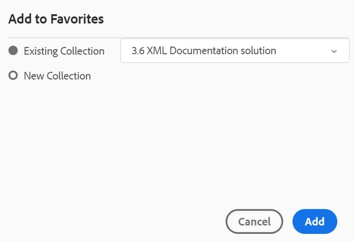Click the hollow circle beside New Collection
This screenshot has width=355, height=241.
(x=13, y=76)
